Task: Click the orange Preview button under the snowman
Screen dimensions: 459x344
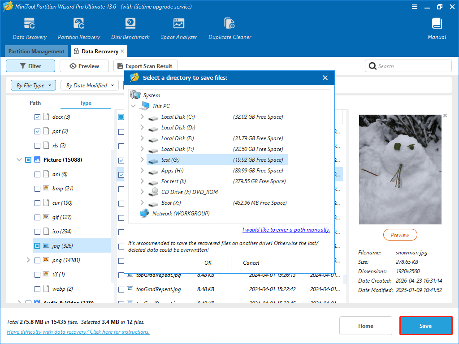Action: (x=400, y=235)
